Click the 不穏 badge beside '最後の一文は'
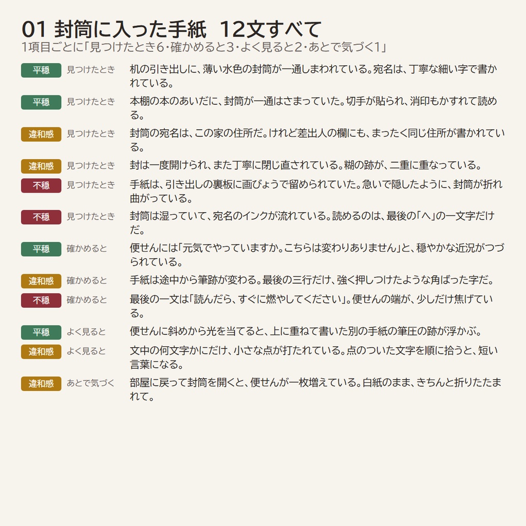 point(41,300)
